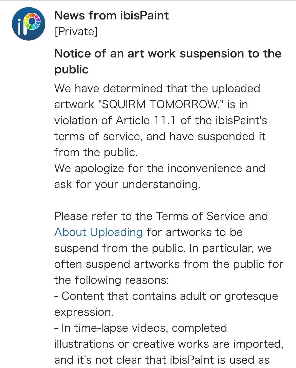Click "terms of service, and have suspended" line
This screenshot has height=368, width=296.
click(x=160, y=136)
